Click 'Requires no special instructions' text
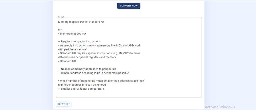256x110 pixels. [81, 42]
